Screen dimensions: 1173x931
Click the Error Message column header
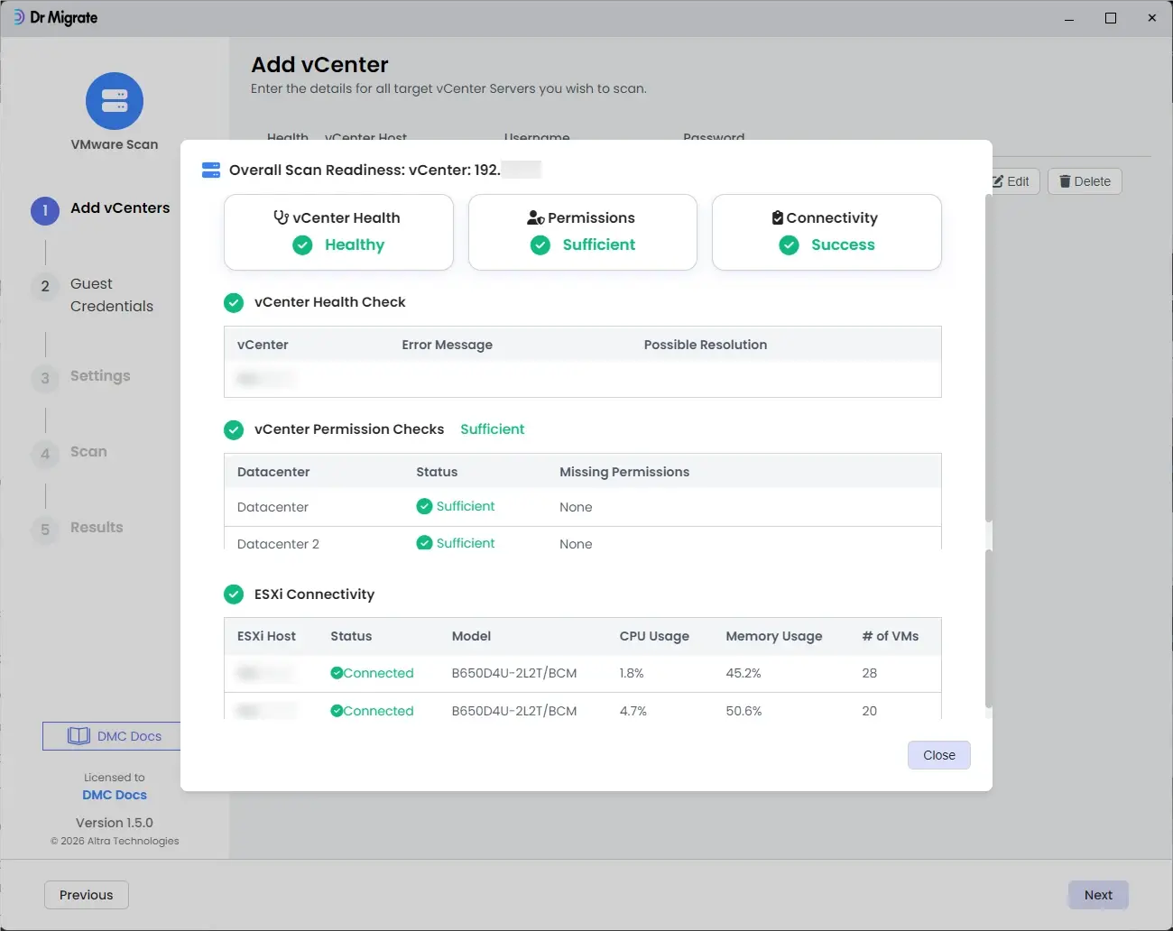point(448,345)
